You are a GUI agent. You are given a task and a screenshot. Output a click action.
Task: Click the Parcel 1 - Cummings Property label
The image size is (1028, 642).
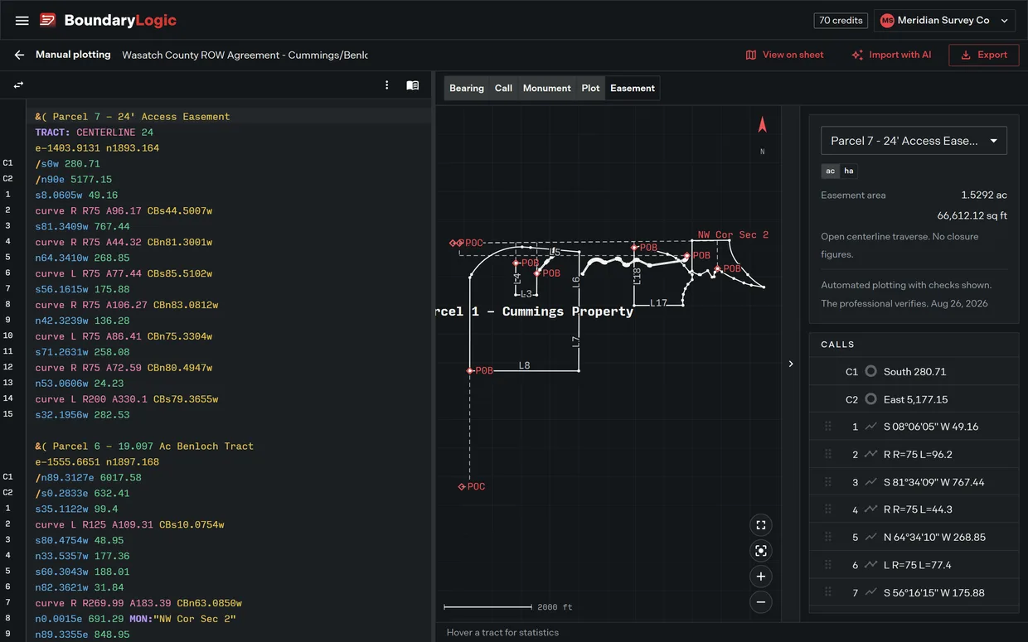point(535,311)
